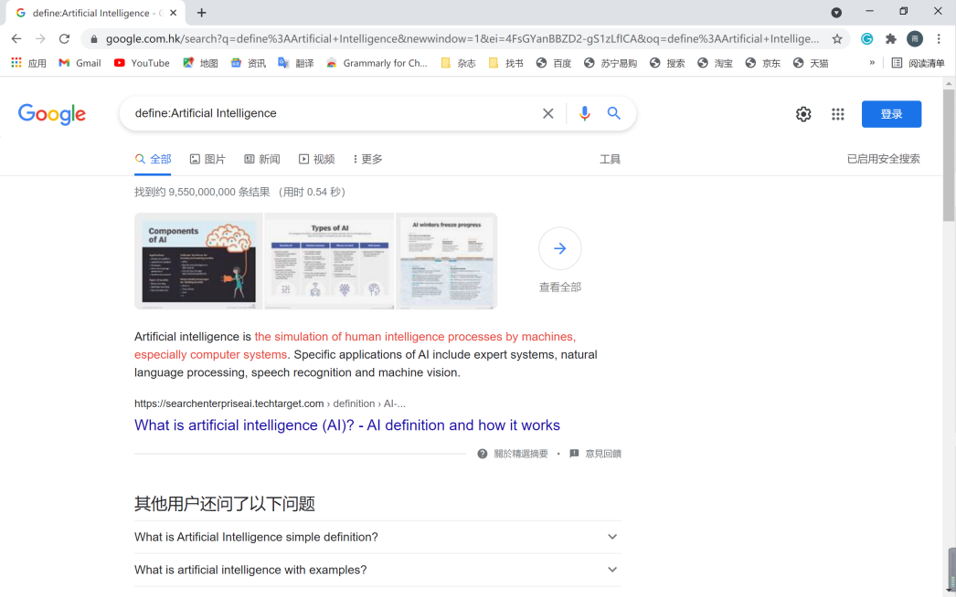
Task: Bookmark this page with the star icon
Action: pyautogui.click(x=837, y=38)
